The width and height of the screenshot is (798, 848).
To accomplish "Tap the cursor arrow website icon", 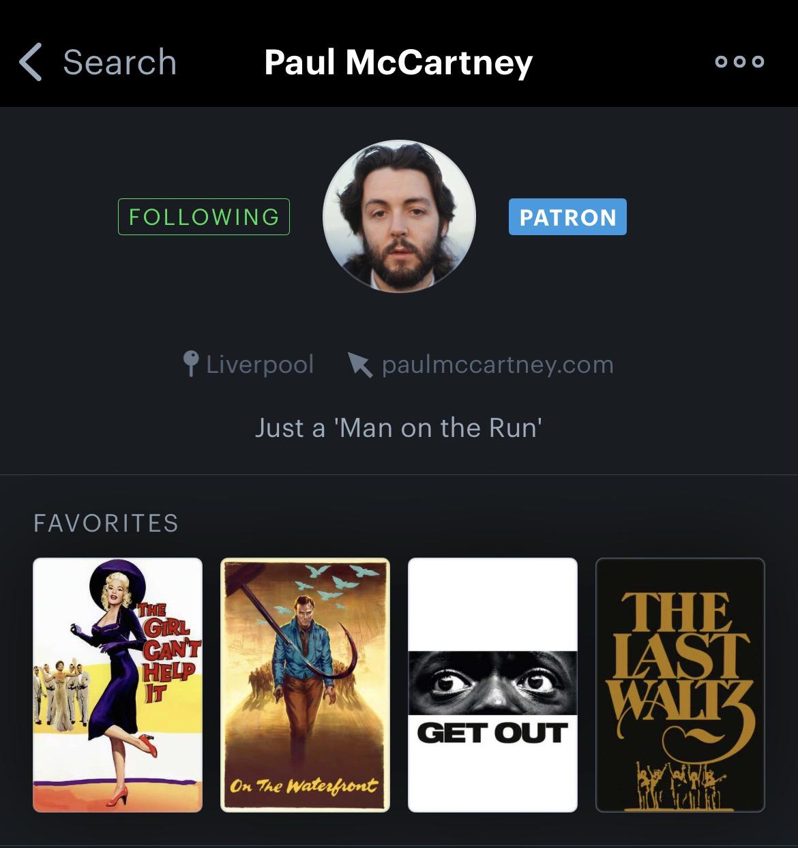I will click(360, 365).
